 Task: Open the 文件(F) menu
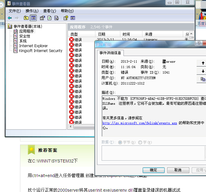(15, 11)
